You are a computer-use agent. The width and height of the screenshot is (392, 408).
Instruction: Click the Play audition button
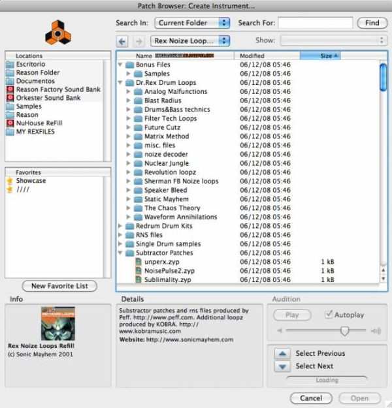(x=292, y=315)
